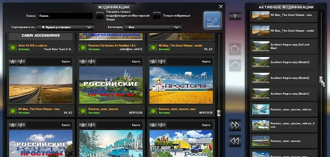
Task: Click the Volvo FH SiSL's add-on title
Action: tap(32, 45)
